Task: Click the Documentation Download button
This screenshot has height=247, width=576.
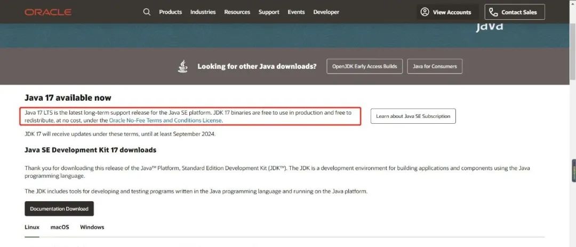Action: click(59, 209)
